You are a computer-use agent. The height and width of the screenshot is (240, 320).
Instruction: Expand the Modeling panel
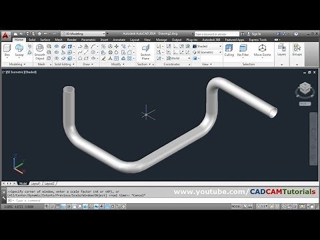tap(17, 64)
